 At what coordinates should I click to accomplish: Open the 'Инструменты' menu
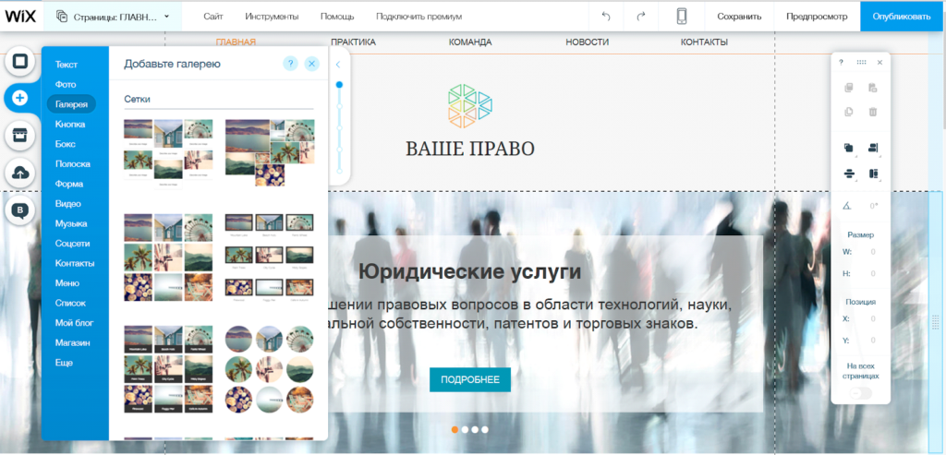point(272,17)
